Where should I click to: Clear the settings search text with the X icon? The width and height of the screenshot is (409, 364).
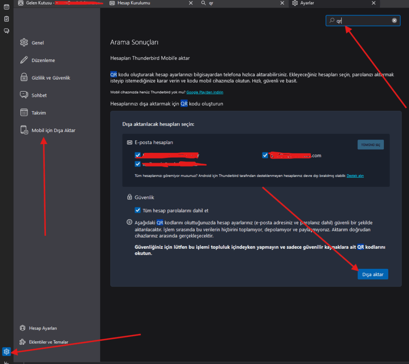(x=394, y=20)
